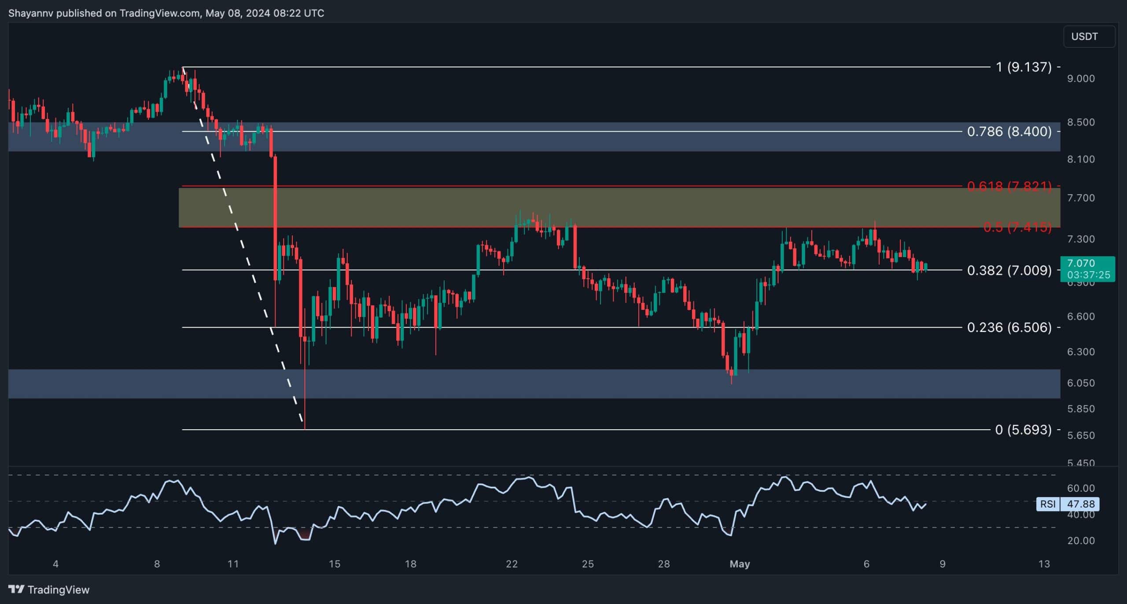The height and width of the screenshot is (604, 1127).
Task: Select the 0.618 (7.821) Fibonacci label
Action: tap(1009, 186)
